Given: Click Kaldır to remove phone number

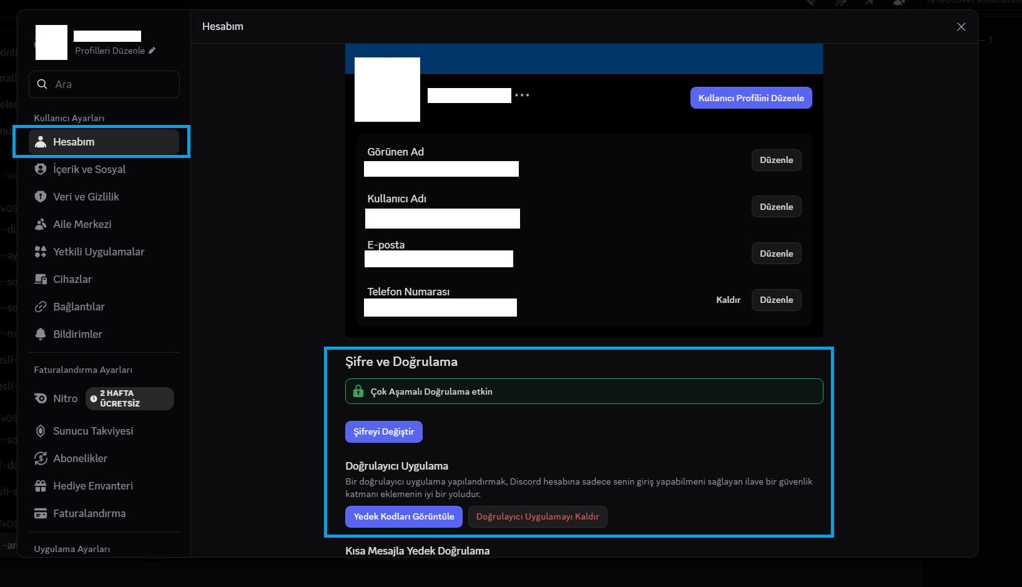Looking at the screenshot, I should (728, 300).
